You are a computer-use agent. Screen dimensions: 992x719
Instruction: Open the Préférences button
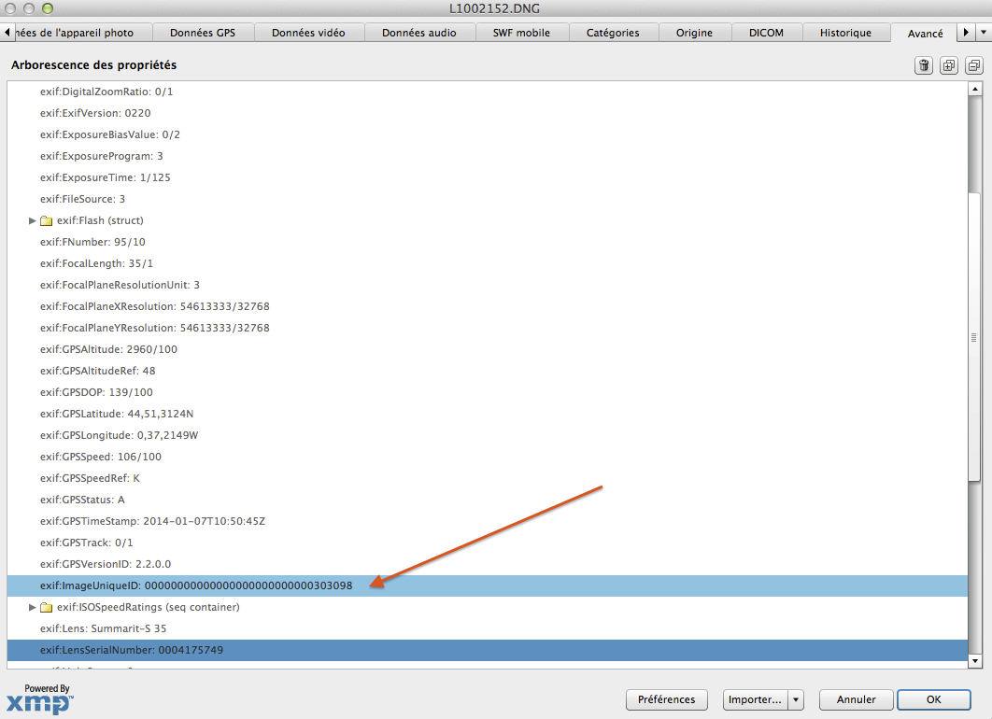pyautogui.click(x=666, y=699)
